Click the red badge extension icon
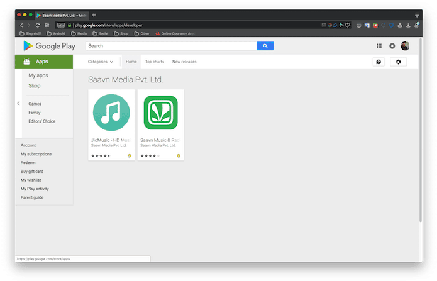Viewport: 437px width, 281px height. (375, 25)
